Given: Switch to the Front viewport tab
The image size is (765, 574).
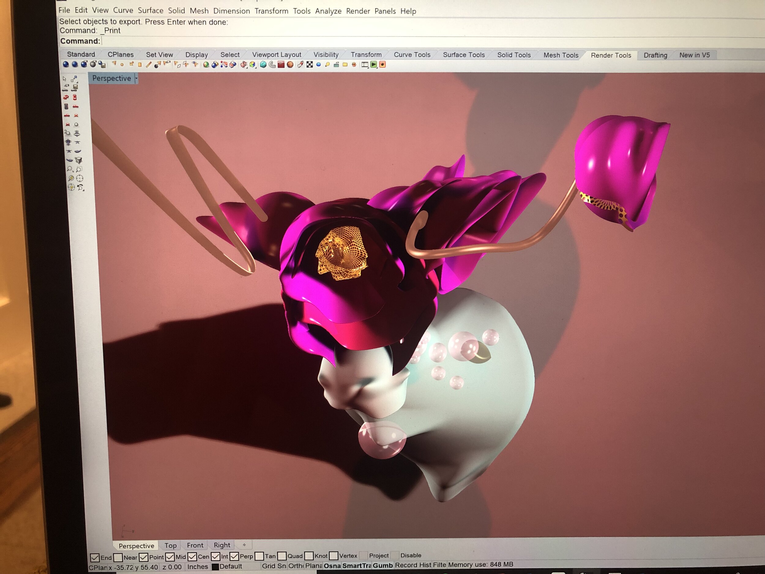Looking at the screenshot, I should tap(195, 545).
